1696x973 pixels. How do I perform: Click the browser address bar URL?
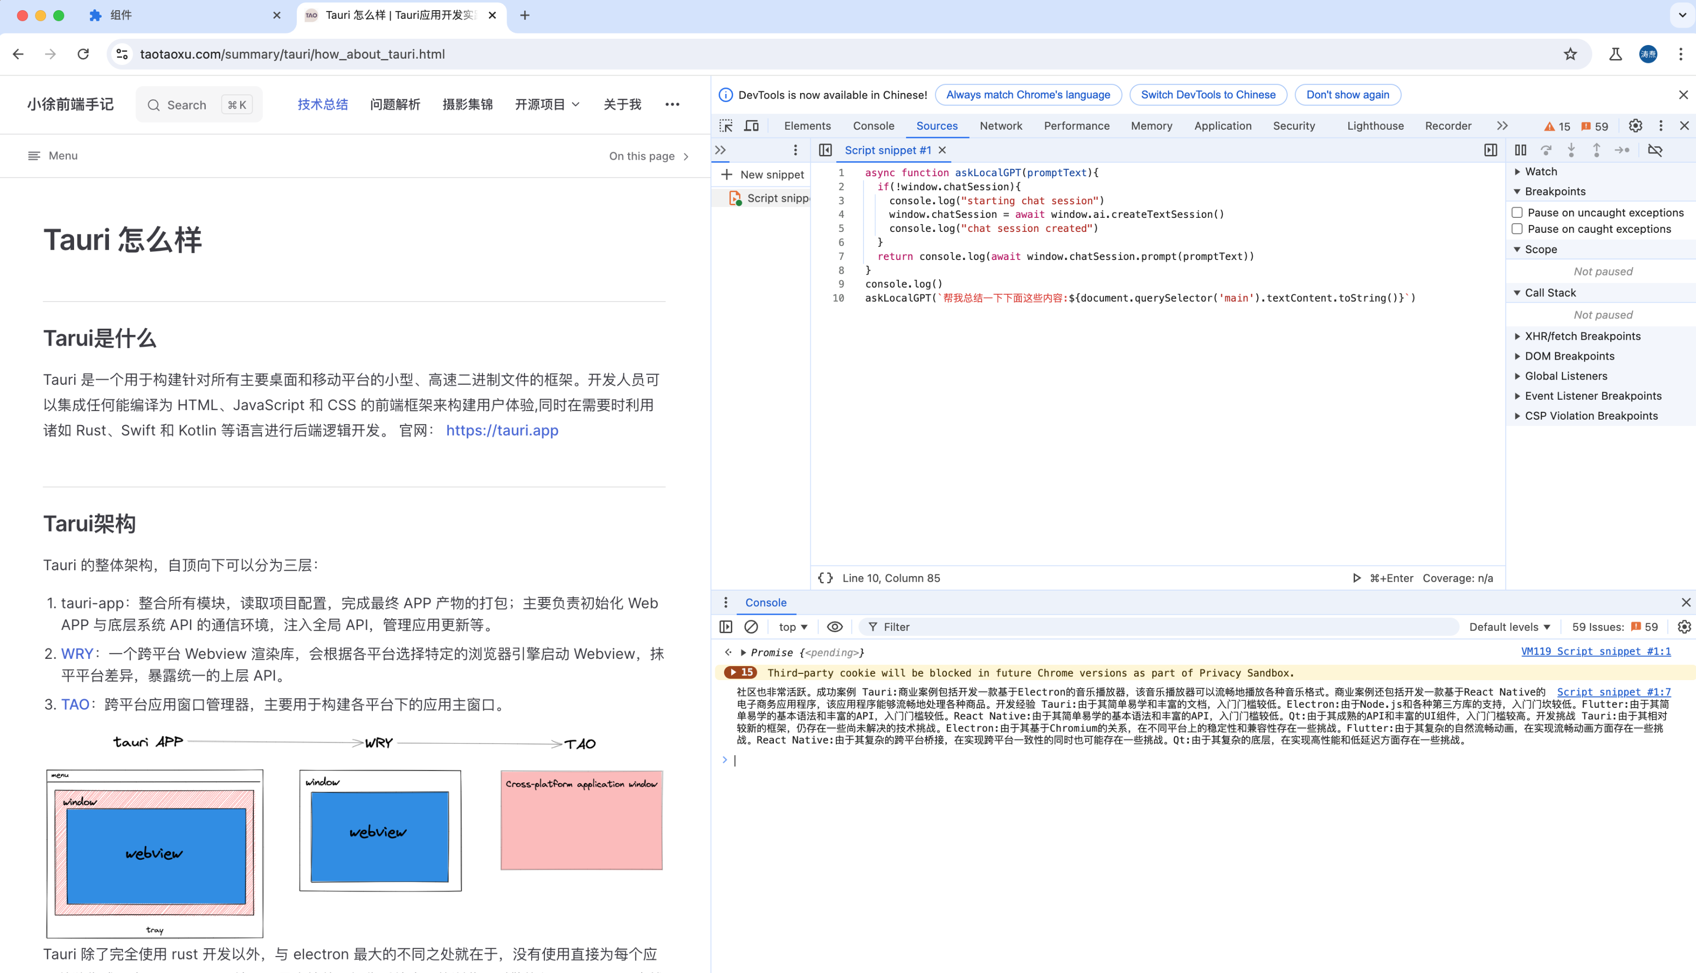point(292,54)
